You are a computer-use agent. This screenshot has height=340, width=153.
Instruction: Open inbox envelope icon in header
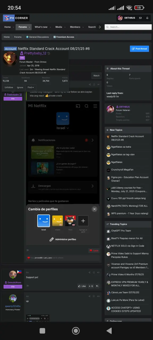(x=141, y=18)
